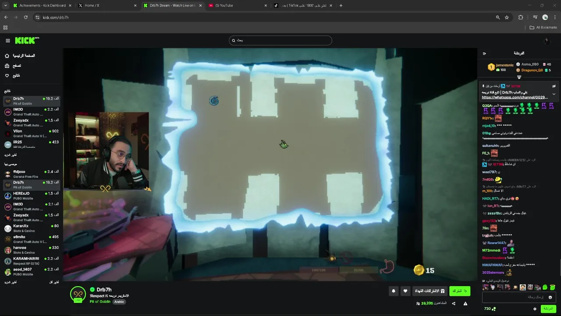The height and width of the screenshot is (316, 561).
Task: Open the Kick hamburger sidebar menu
Action: point(7,40)
